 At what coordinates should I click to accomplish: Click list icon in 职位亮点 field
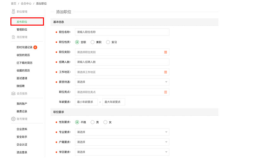point(165,92)
